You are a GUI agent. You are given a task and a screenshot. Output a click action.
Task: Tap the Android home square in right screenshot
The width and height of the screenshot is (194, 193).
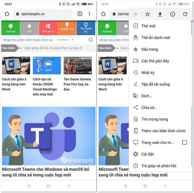coord(145,186)
